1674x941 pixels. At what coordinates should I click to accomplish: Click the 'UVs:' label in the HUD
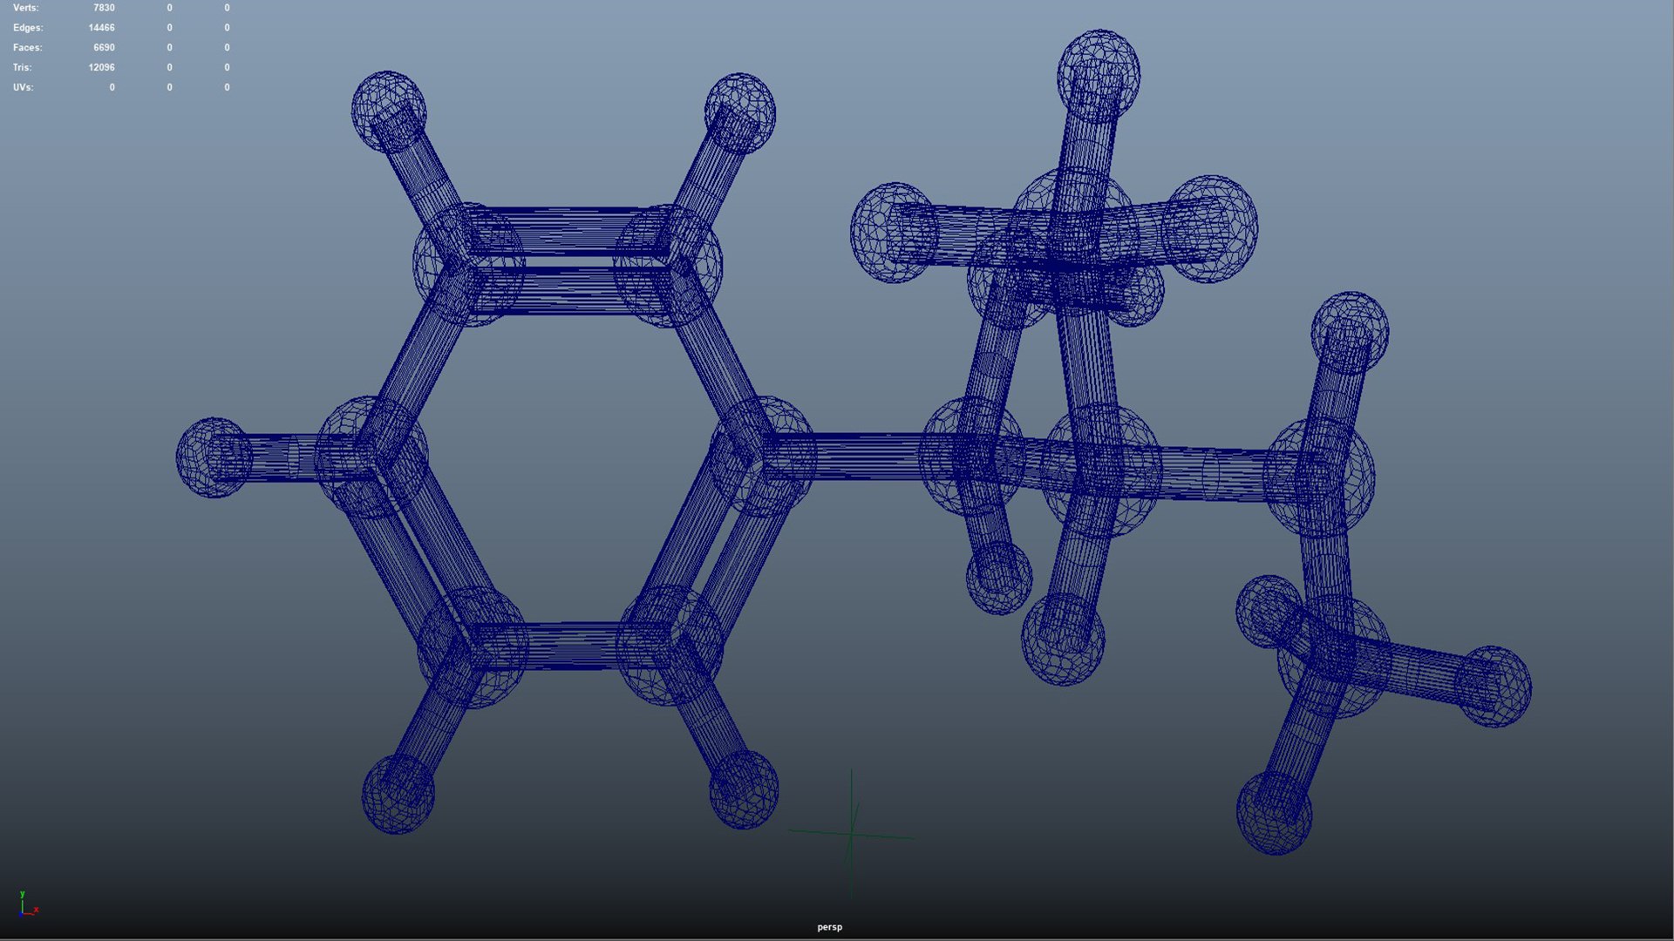[23, 87]
